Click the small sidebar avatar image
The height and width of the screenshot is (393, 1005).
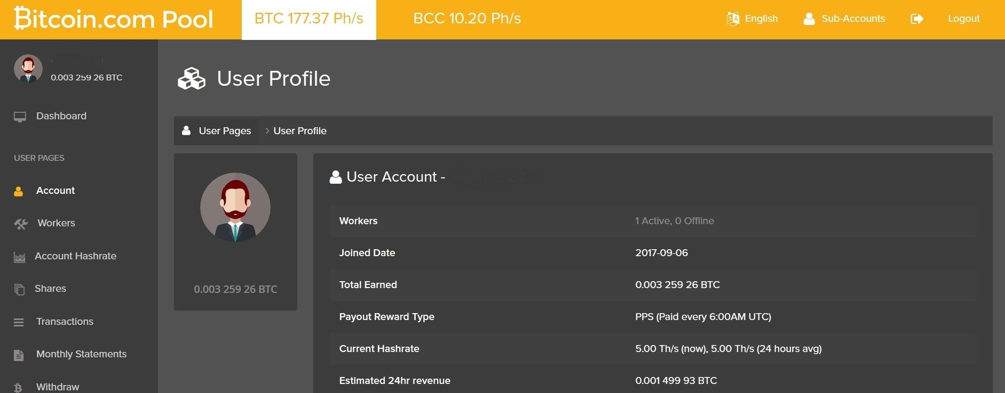pyautogui.click(x=28, y=69)
